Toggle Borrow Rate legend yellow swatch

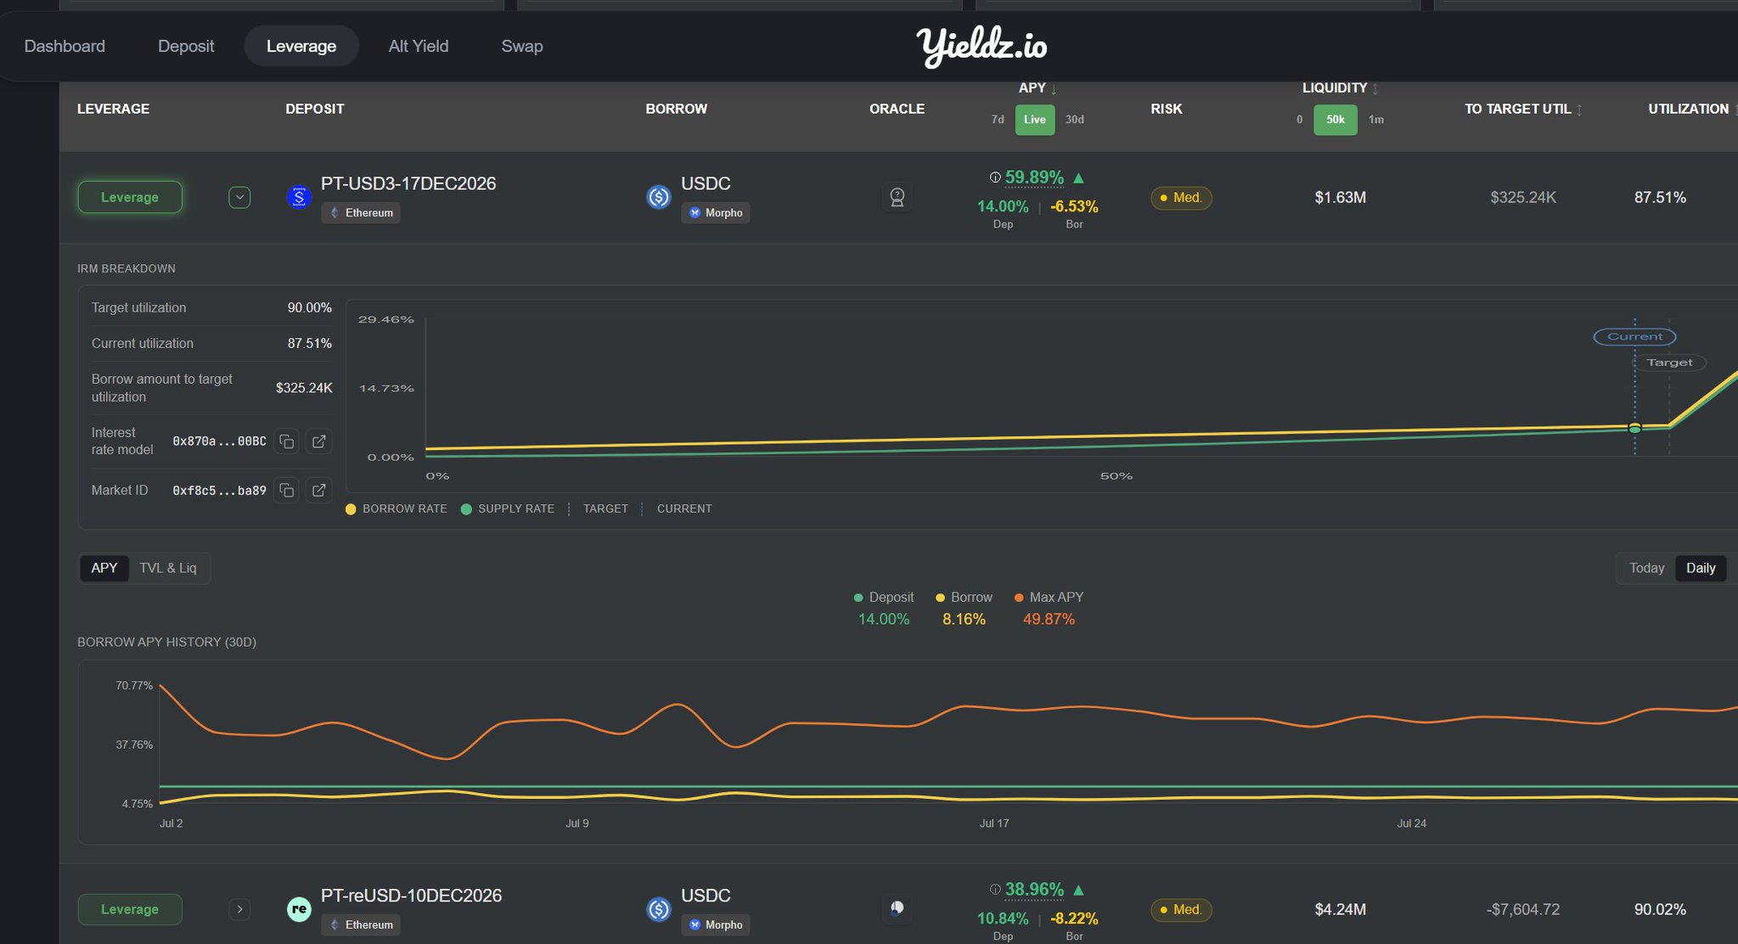coord(351,509)
